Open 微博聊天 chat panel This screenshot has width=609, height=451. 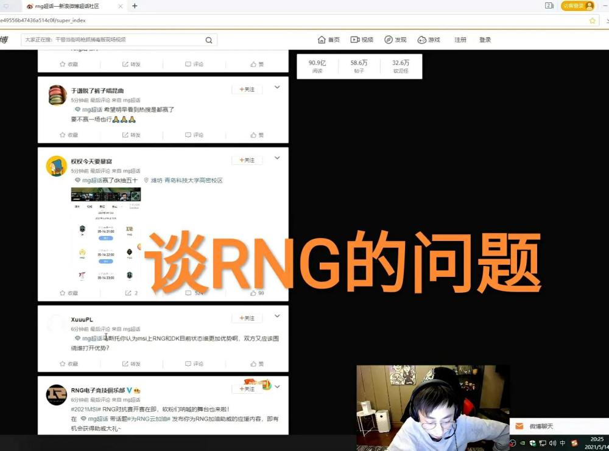coord(559,426)
